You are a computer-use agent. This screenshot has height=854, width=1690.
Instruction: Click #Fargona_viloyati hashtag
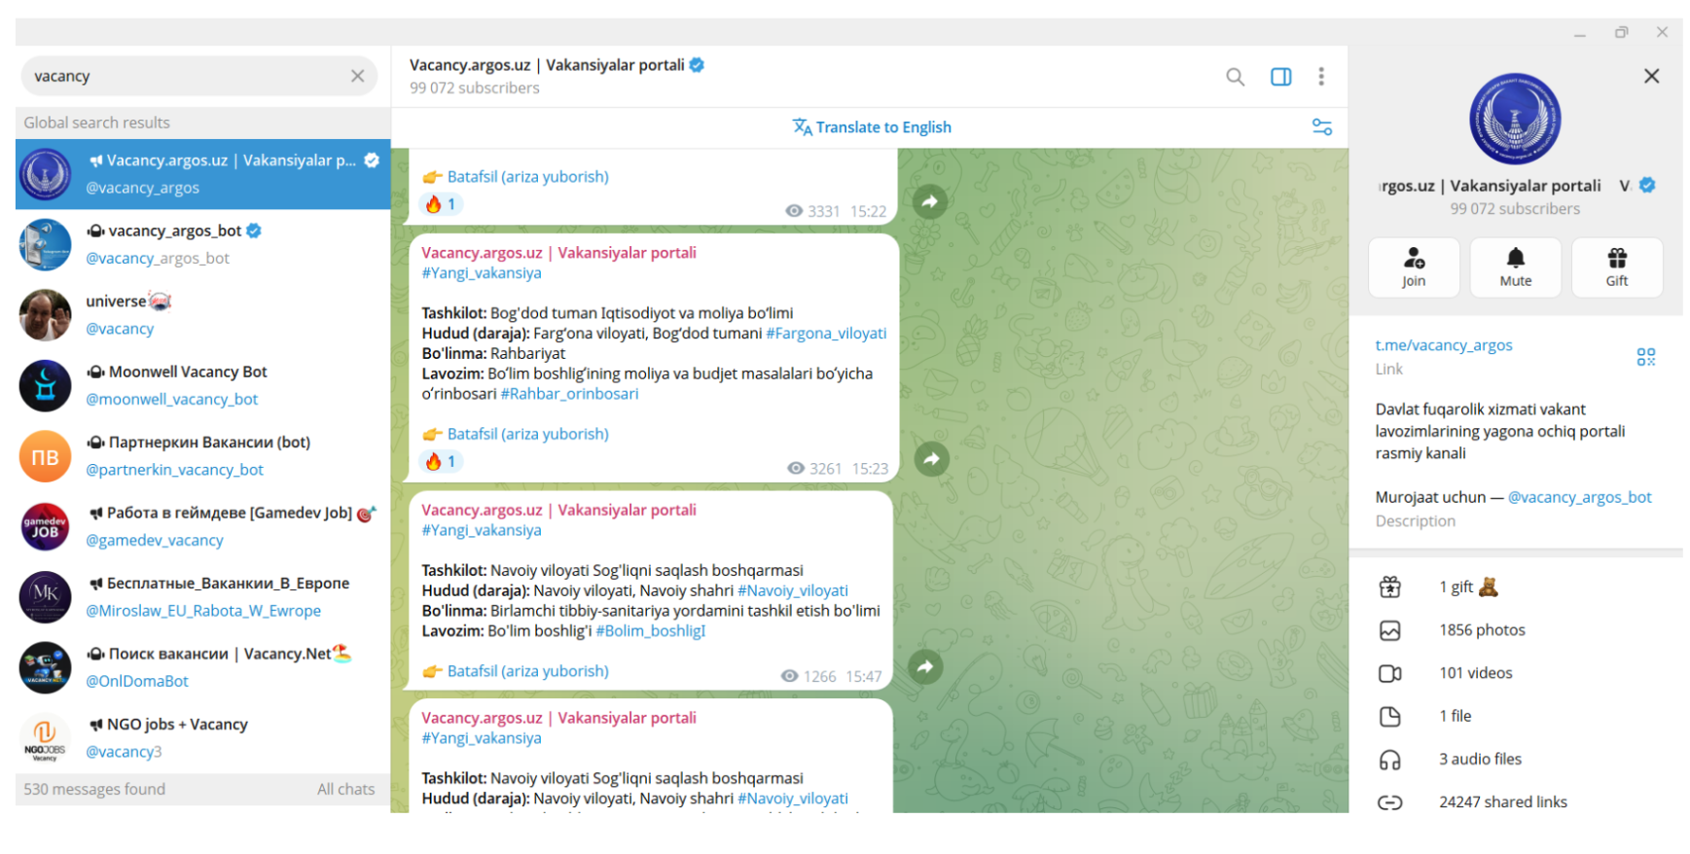(x=826, y=334)
